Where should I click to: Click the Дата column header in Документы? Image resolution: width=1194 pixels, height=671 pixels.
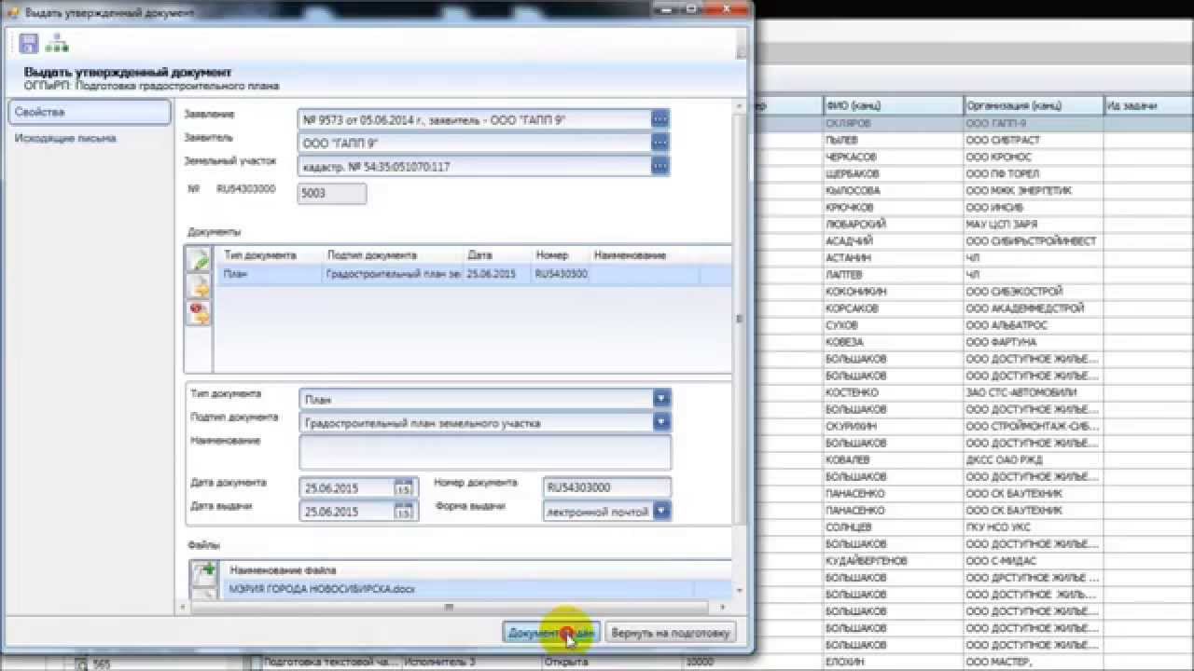point(497,255)
